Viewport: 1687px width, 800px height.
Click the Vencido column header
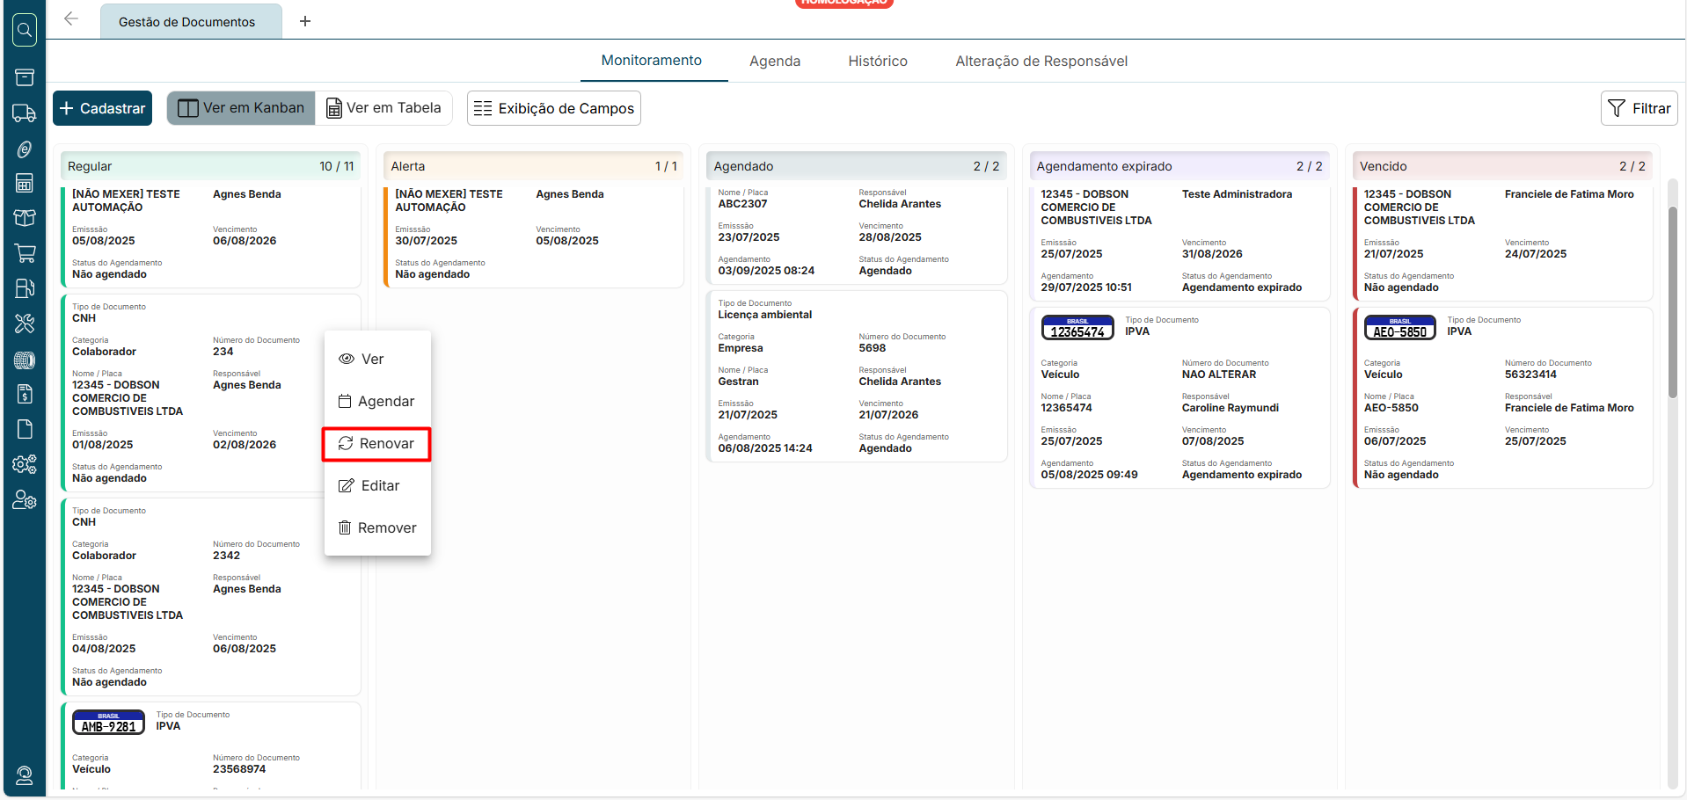click(1502, 166)
